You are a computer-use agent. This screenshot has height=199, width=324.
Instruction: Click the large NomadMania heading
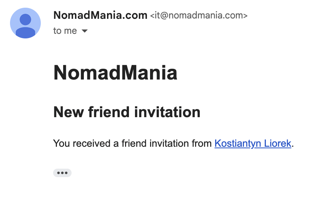pyautogui.click(x=115, y=73)
